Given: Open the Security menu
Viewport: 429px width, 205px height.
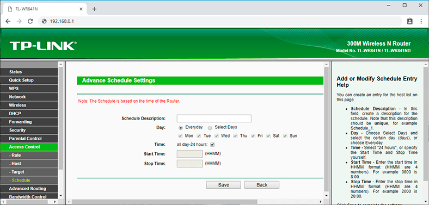Looking at the screenshot, I should [x=29, y=130].
